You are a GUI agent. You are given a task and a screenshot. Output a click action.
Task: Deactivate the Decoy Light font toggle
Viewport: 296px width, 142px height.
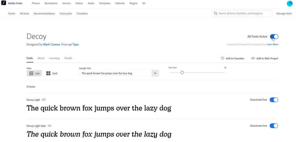pyautogui.click(x=274, y=100)
